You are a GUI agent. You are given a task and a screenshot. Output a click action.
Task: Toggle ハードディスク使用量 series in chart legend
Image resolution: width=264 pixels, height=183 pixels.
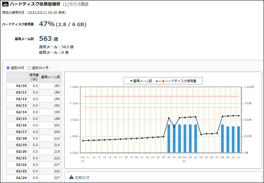tap(176, 81)
